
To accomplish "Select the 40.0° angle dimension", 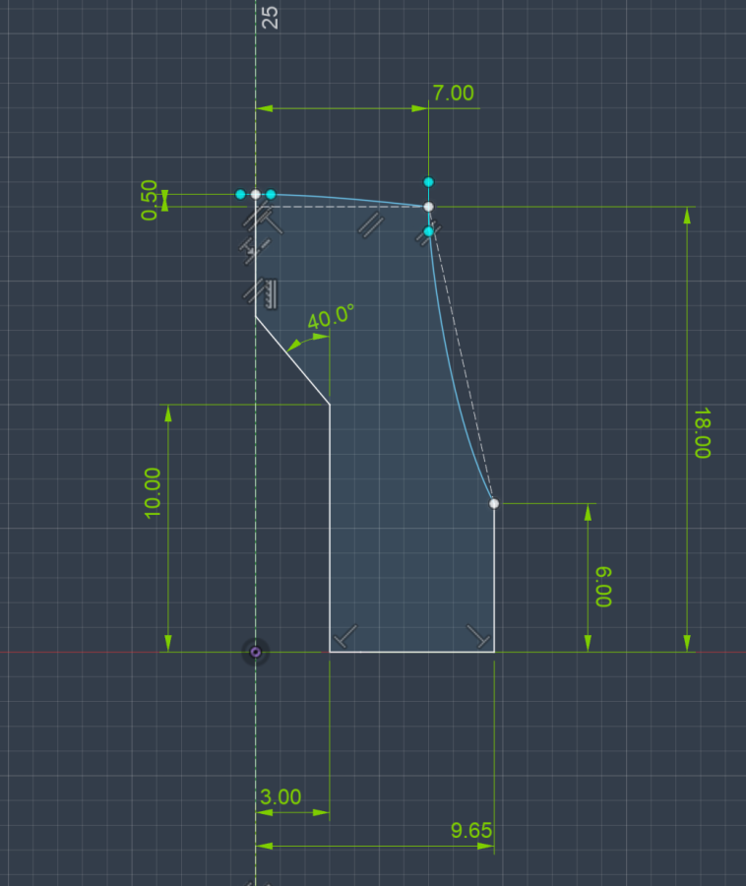I will click(x=331, y=318).
